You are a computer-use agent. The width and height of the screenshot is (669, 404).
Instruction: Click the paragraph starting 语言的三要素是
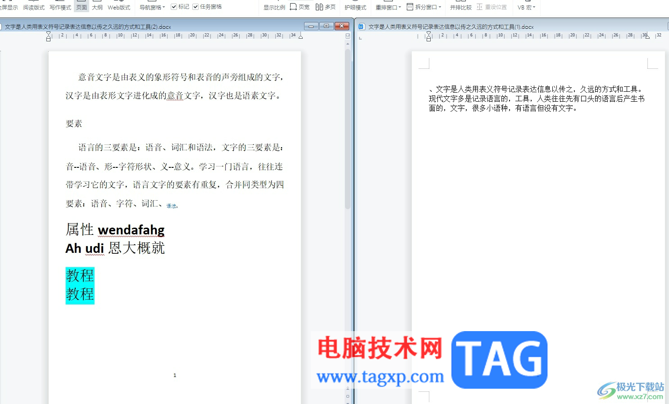coord(175,175)
